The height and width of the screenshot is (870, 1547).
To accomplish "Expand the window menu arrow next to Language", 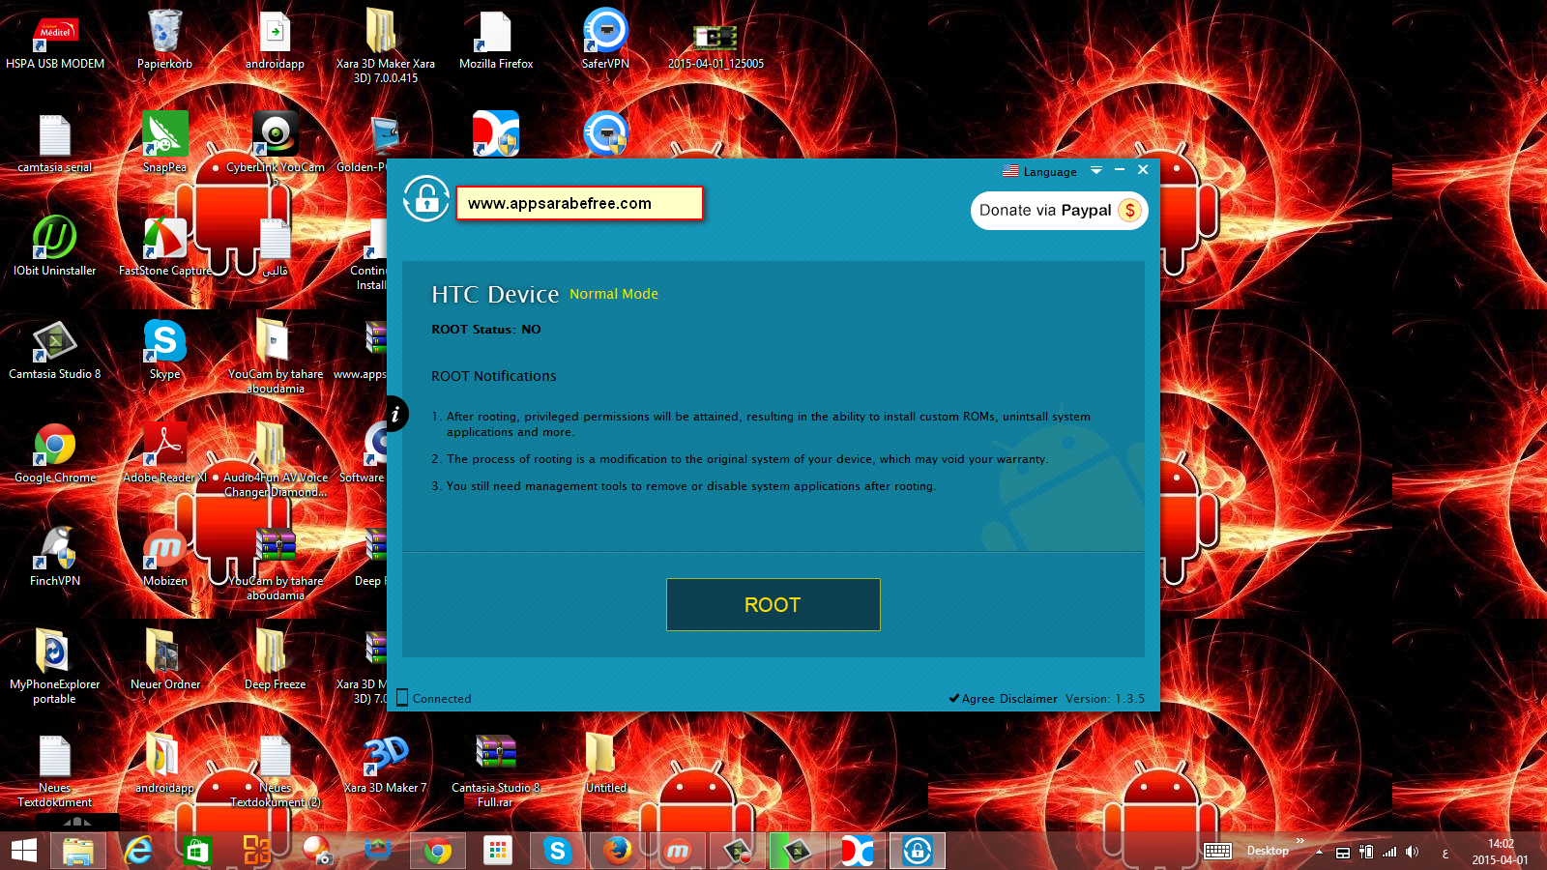I will coord(1095,170).
